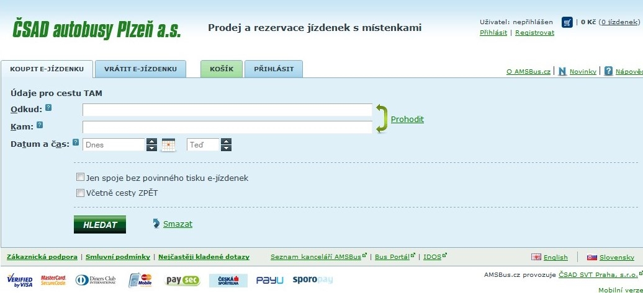Click the Diners Club International logo
Viewport: 643px width, 293px height.
[x=96, y=280]
